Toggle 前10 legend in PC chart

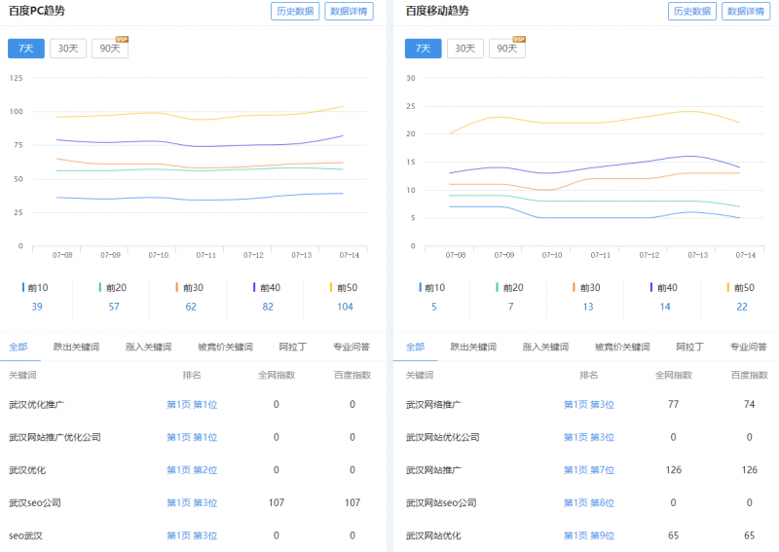(x=37, y=288)
